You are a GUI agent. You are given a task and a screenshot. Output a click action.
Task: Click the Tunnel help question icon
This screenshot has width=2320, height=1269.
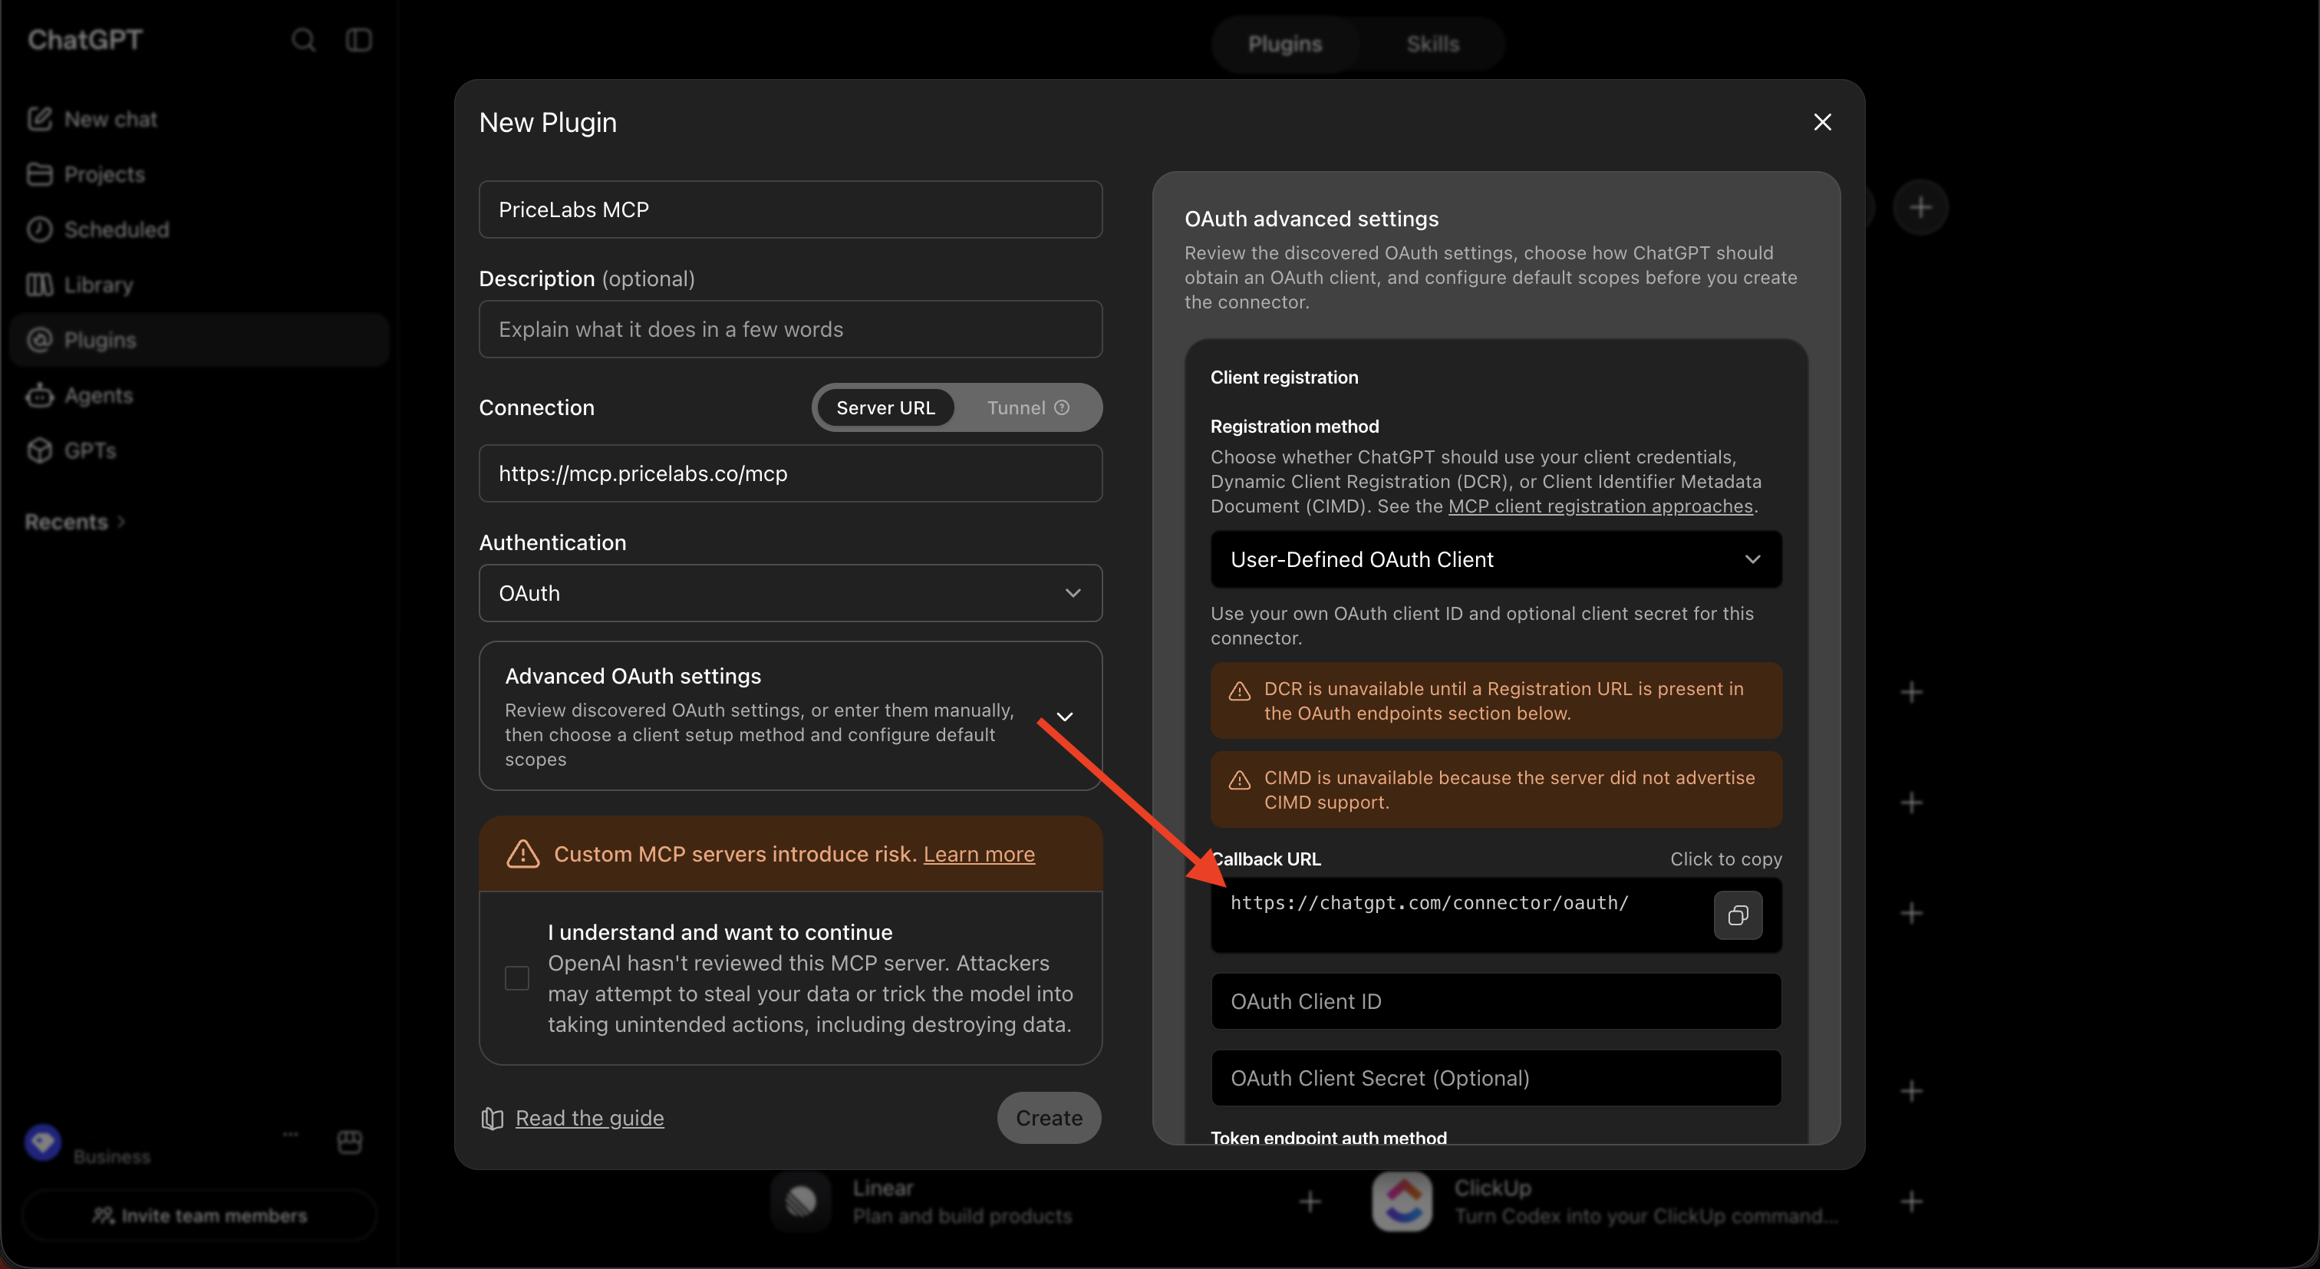pos(1062,408)
